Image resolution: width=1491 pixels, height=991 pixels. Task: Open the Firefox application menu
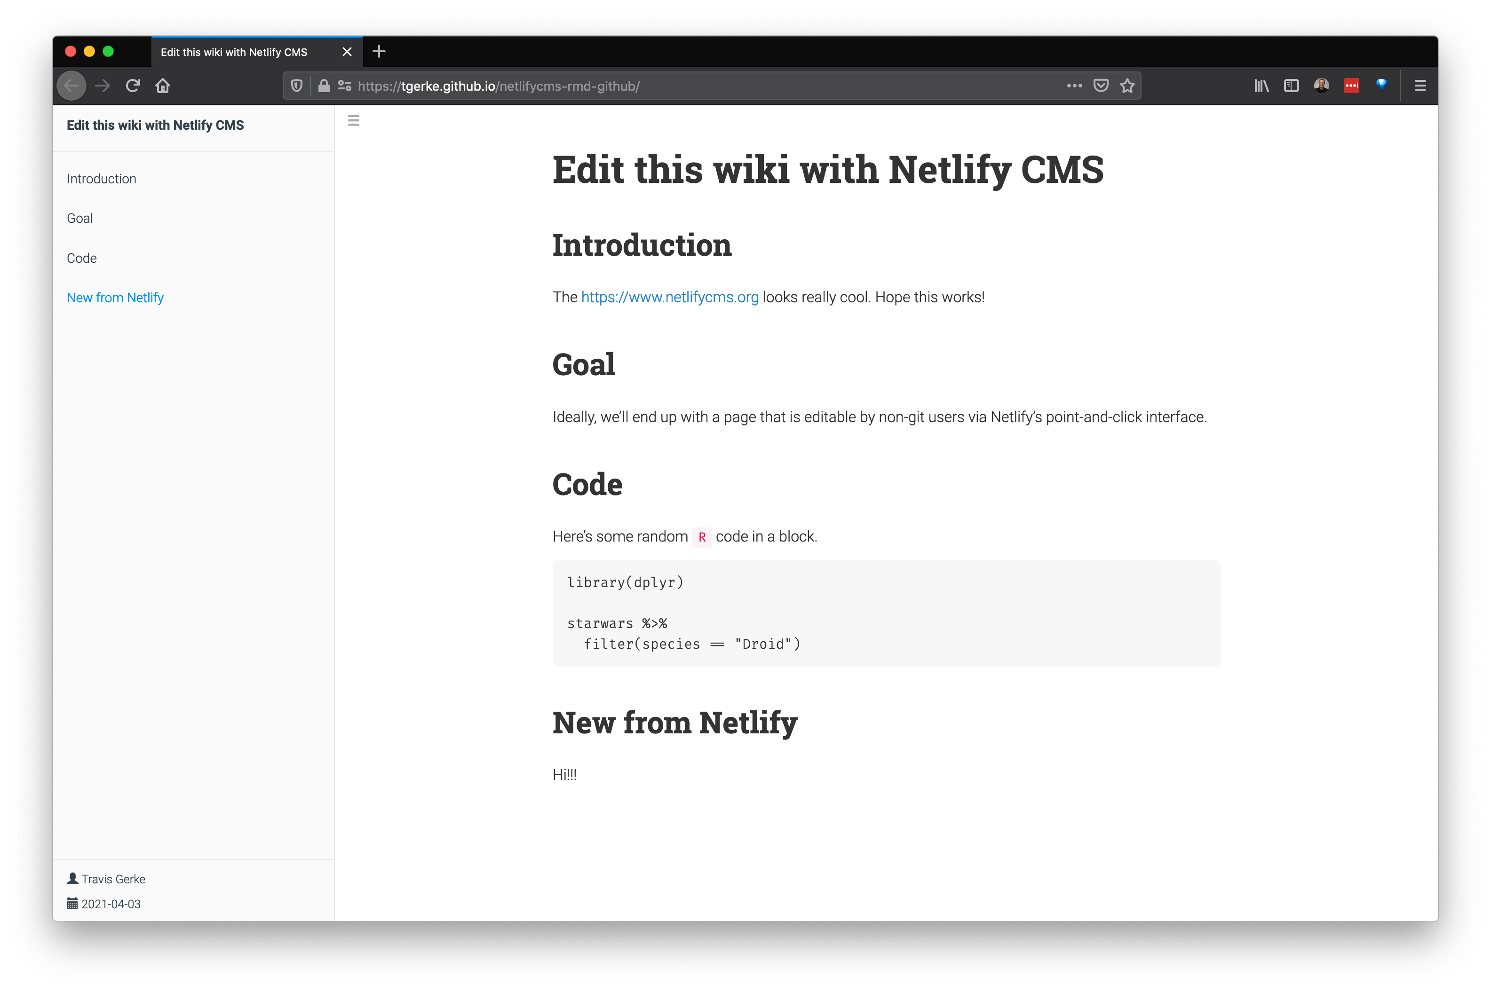tap(1420, 85)
